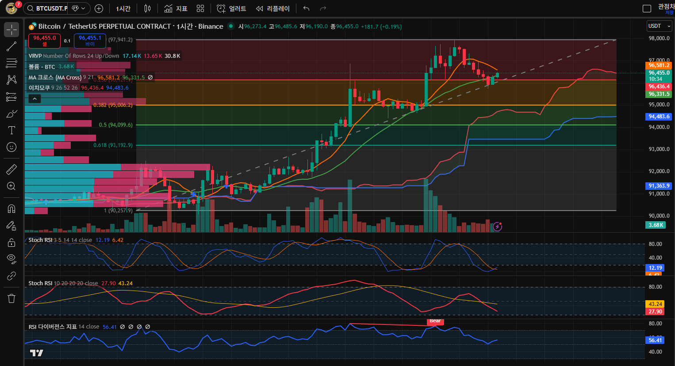Image resolution: width=675 pixels, height=366 pixels.
Task: Collapse the indicator legend with chevron
Action: coord(35,99)
